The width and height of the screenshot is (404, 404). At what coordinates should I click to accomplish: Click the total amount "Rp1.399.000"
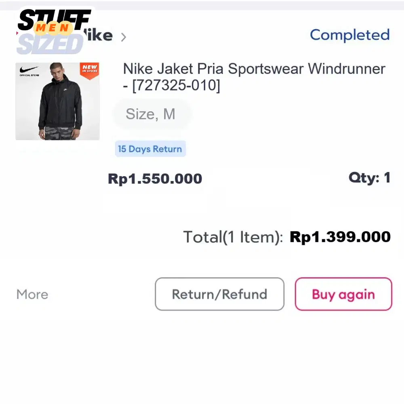[x=340, y=237]
